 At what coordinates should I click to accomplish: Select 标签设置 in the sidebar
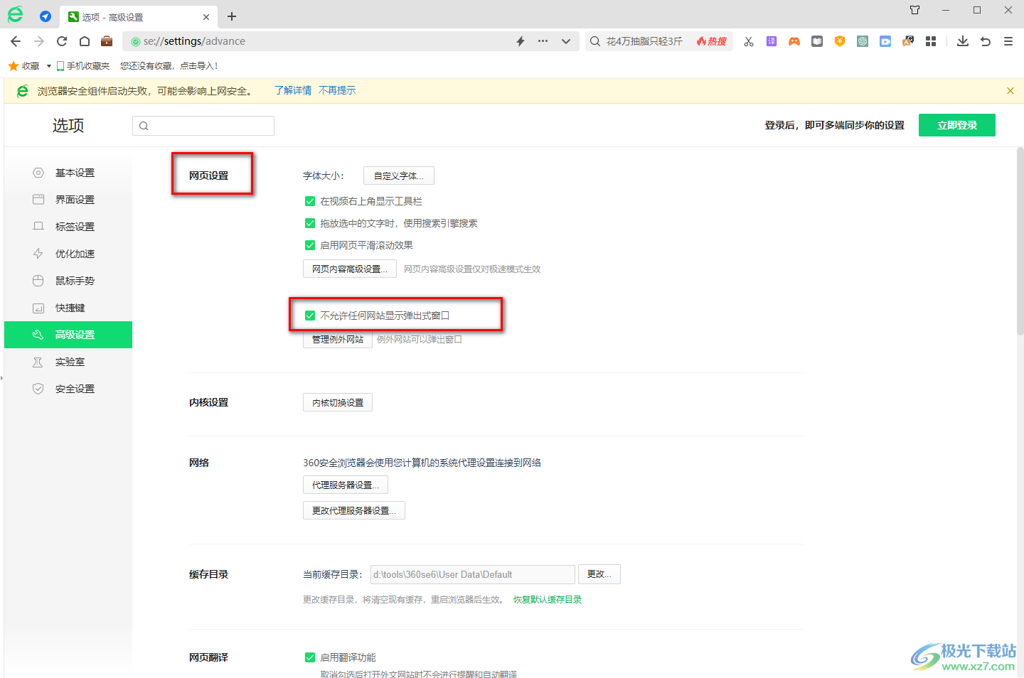point(68,227)
